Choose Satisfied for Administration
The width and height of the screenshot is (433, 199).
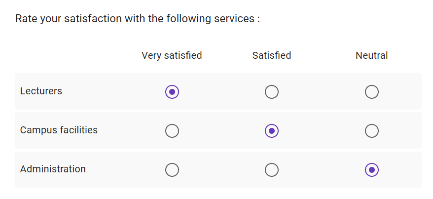[272, 170]
